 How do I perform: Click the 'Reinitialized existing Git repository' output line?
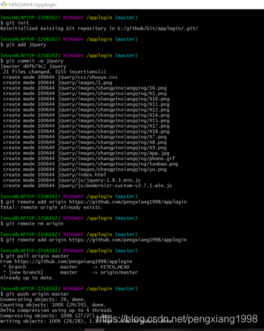pos(99,28)
